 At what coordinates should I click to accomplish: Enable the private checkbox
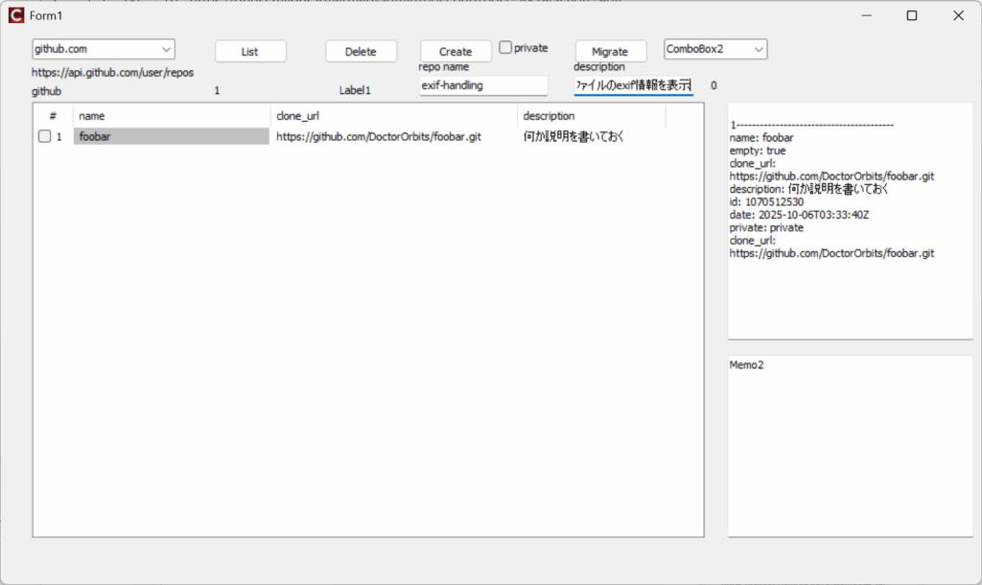tap(506, 48)
